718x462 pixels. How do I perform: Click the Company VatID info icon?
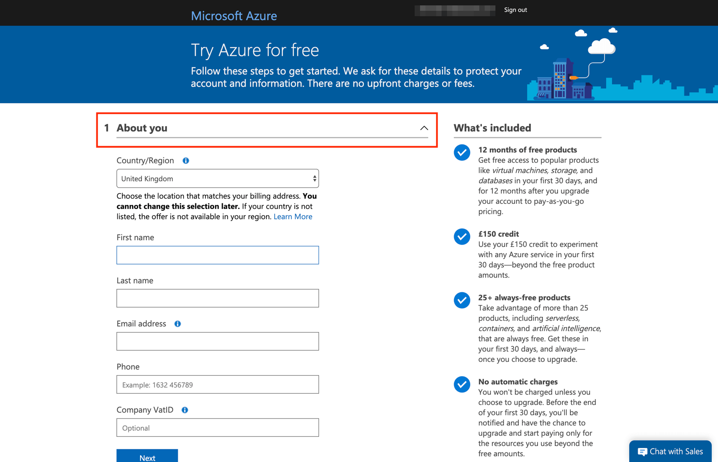click(x=185, y=410)
